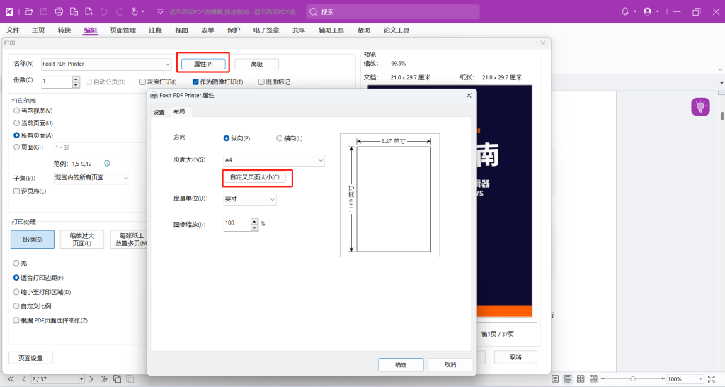Switch to the 设置 tab
Screen dimensions: 725x387
point(159,112)
